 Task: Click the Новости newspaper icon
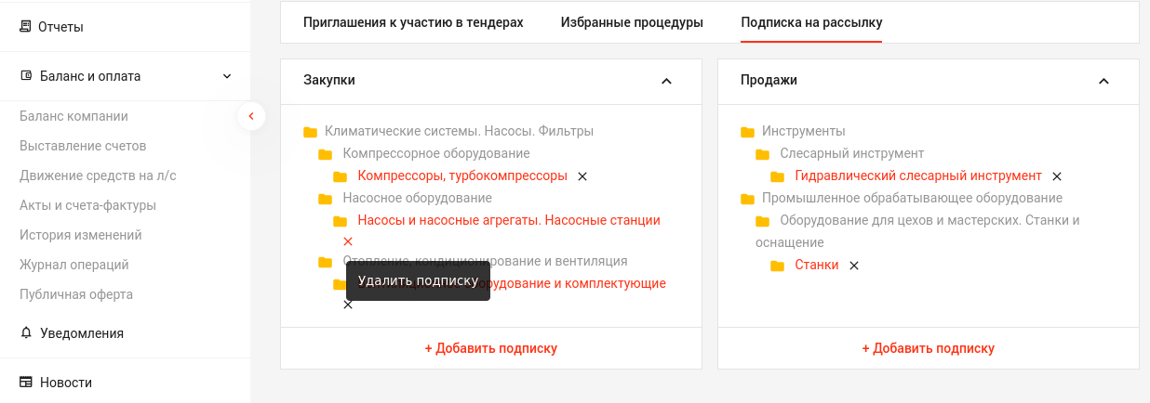(25, 382)
